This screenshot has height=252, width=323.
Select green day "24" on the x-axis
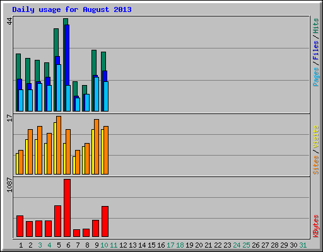[237, 245]
